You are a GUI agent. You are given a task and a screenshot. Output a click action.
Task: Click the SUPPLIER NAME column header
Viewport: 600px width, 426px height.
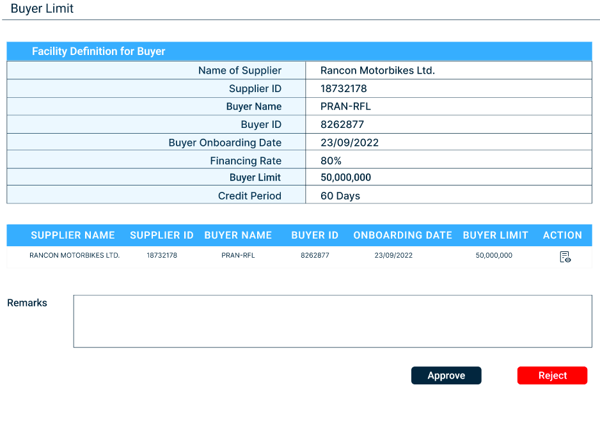pos(73,235)
